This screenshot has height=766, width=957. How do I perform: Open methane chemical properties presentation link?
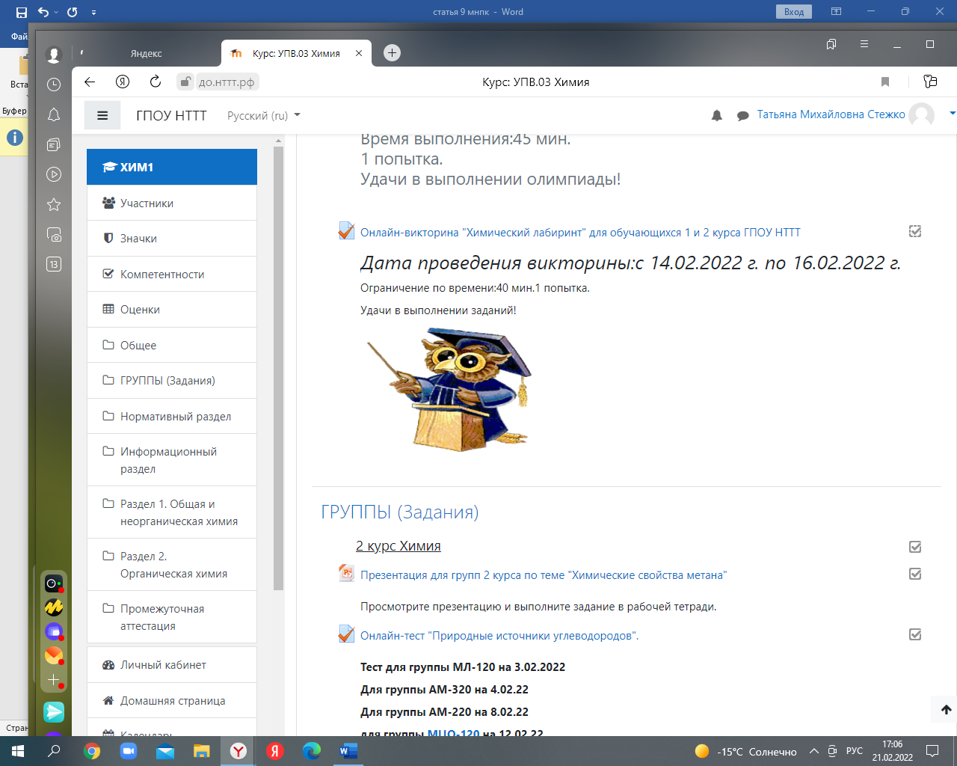[544, 574]
